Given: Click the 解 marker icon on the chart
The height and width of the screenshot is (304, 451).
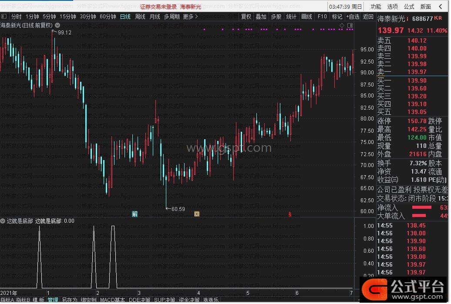Looking at the screenshot, I should pos(135,214).
